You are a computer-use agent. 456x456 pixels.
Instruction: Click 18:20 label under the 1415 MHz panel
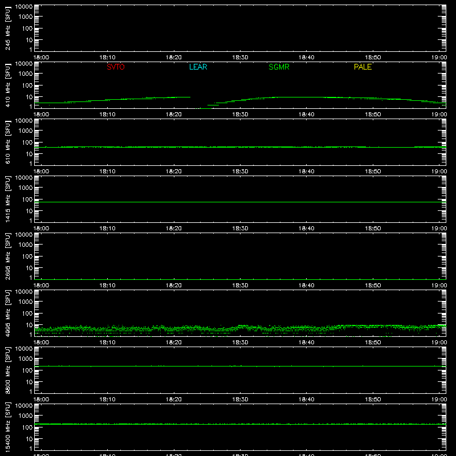tap(174, 229)
